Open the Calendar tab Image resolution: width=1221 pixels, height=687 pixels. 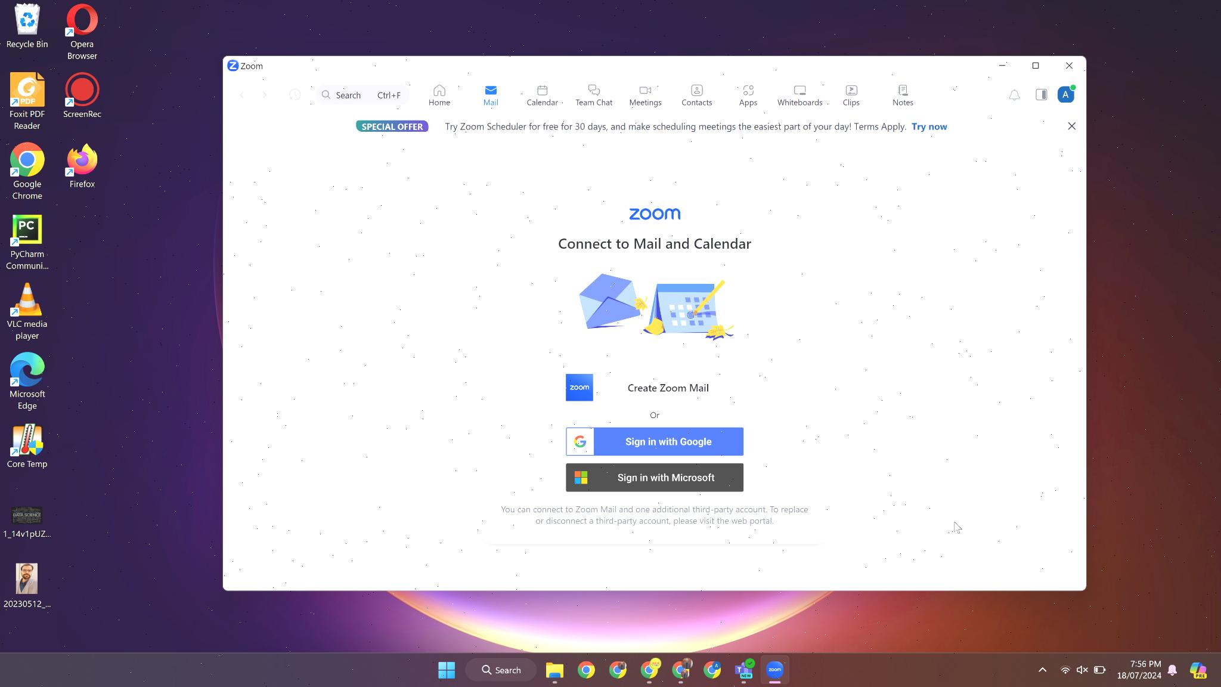[542, 95]
